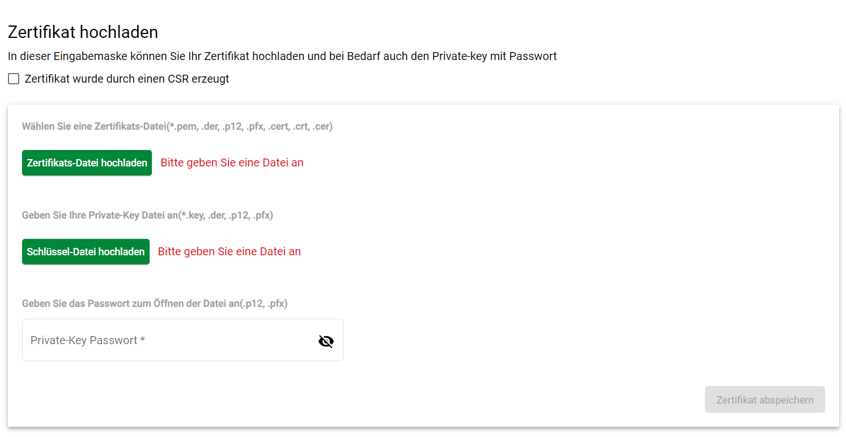Click the Private-Key Datei instruction label

click(147, 215)
